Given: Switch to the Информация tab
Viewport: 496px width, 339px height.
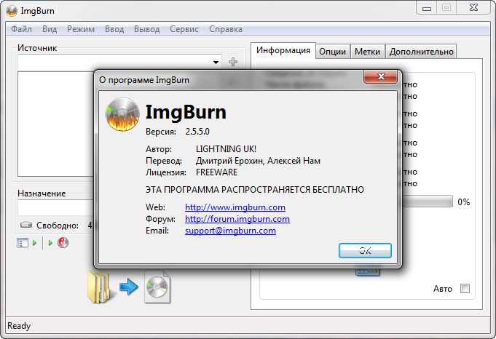Looking at the screenshot, I should coord(283,50).
